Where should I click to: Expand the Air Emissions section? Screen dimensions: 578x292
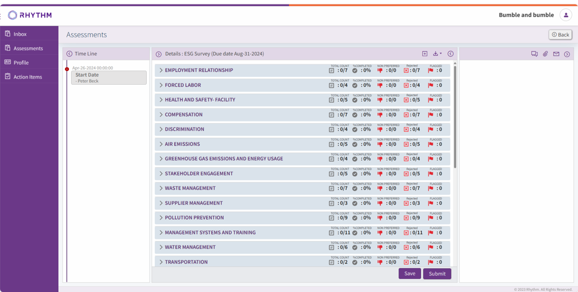[x=161, y=144]
